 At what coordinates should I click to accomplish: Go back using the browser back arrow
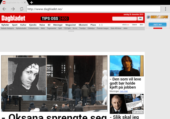tap(4, 9)
